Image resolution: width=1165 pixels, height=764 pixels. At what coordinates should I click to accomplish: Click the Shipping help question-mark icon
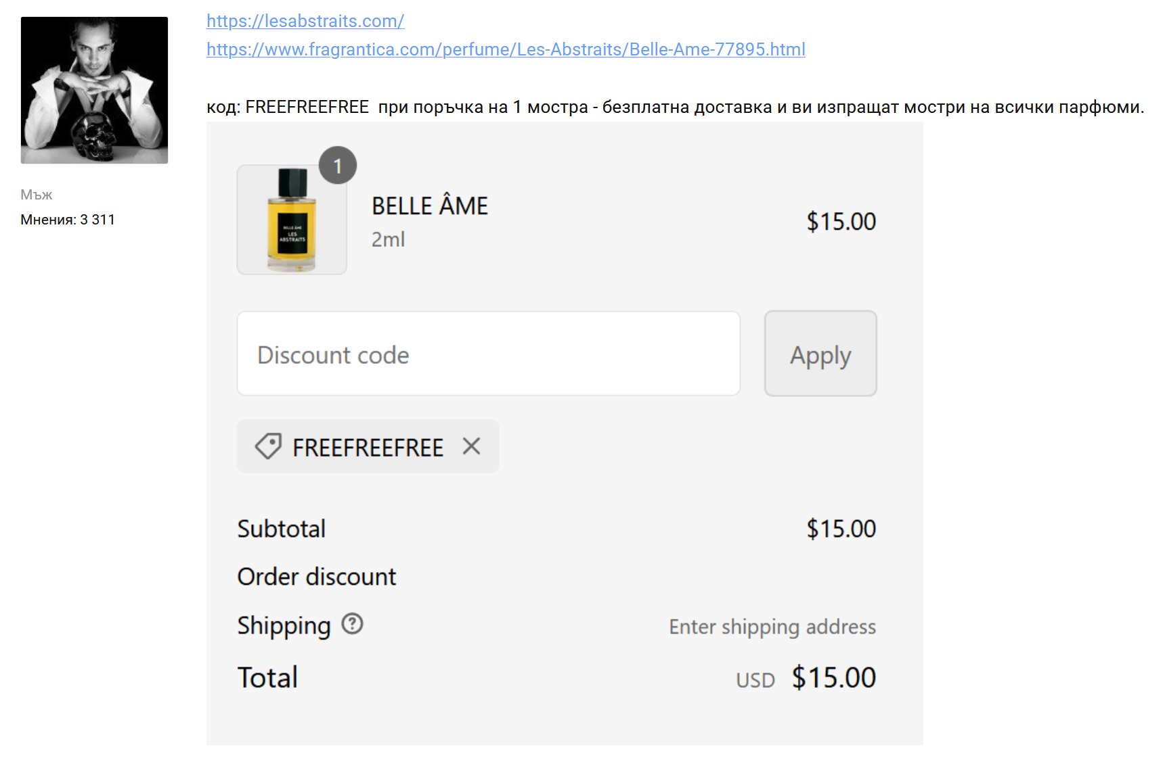(x=352, y=623)
